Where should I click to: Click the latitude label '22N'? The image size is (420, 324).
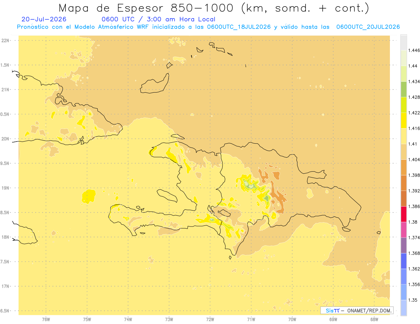point(6,40)
